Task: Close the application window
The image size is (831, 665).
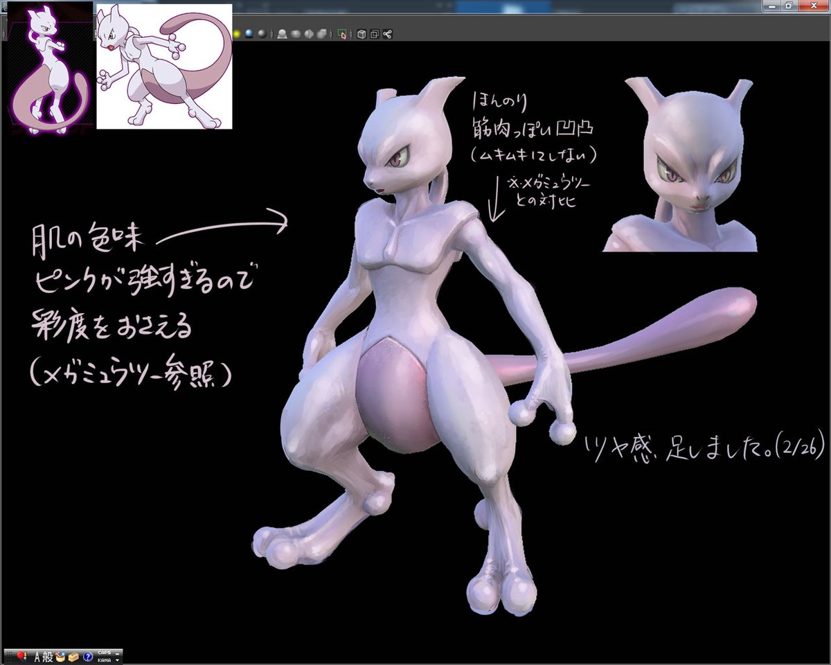Action: 813,6
